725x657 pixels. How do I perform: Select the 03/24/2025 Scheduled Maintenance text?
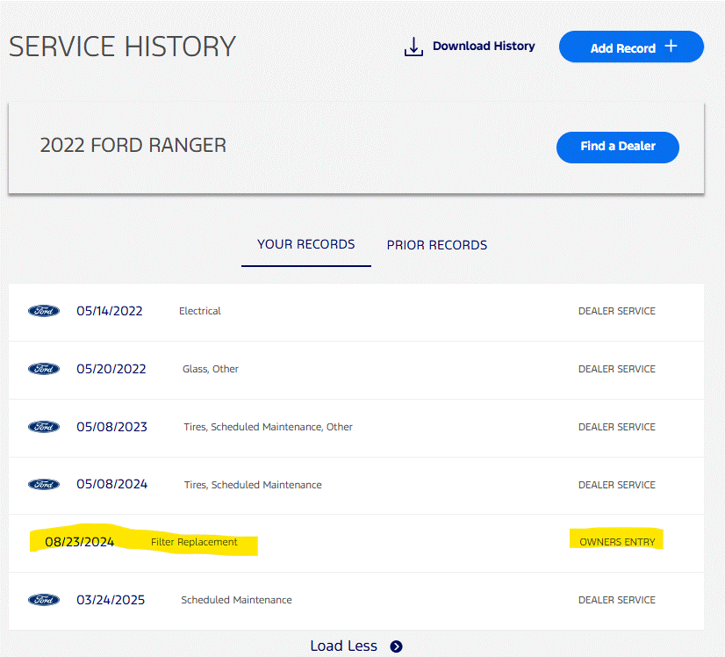coord(236,600)
